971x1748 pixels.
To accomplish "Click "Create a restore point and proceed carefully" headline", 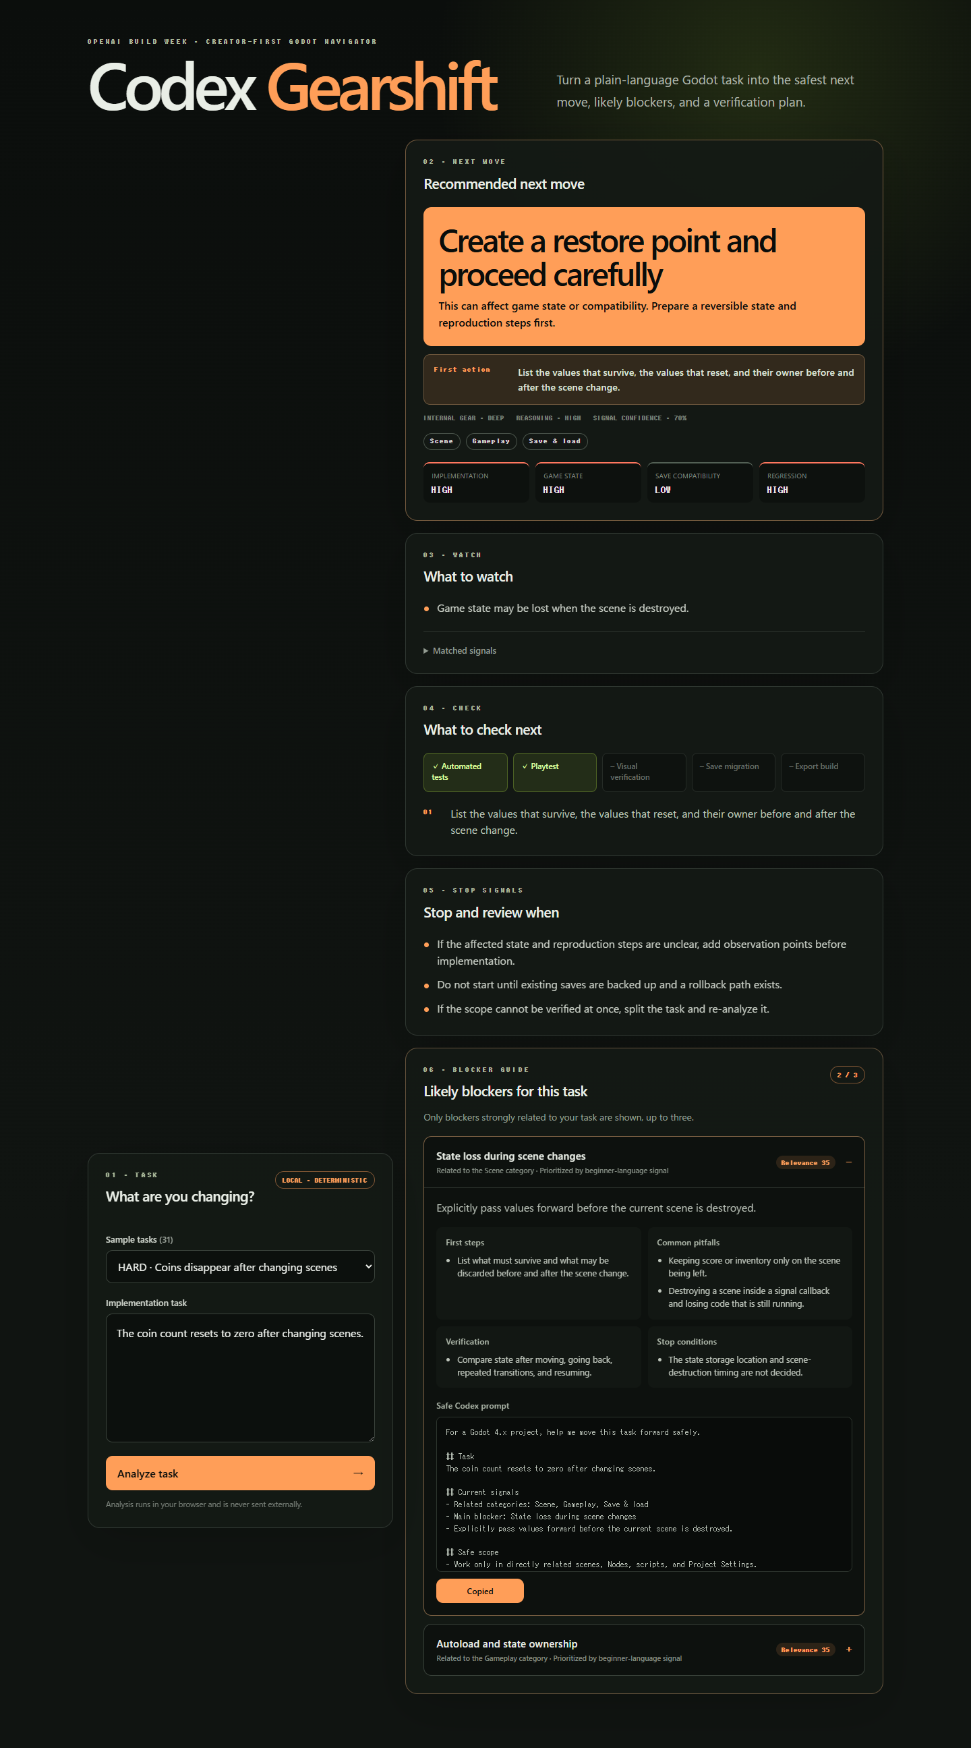I will pos(608,258).
